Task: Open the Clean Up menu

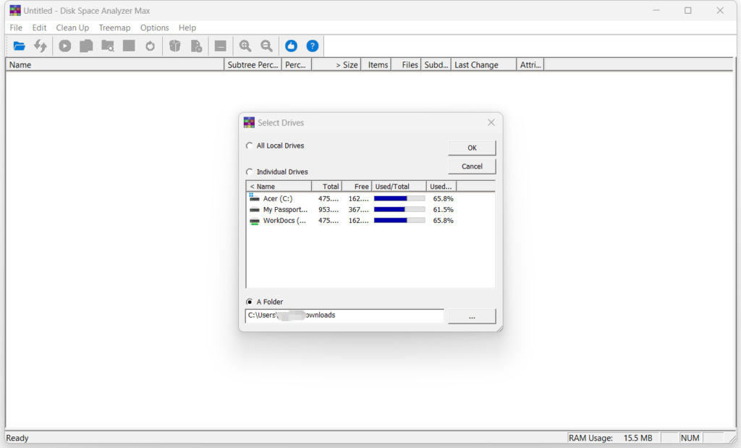Action: pos(72,28)
